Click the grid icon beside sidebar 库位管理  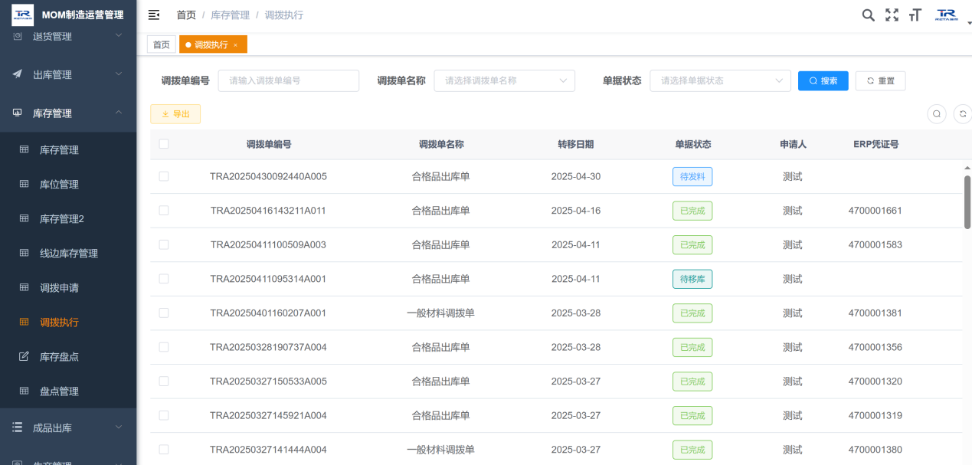24,184
